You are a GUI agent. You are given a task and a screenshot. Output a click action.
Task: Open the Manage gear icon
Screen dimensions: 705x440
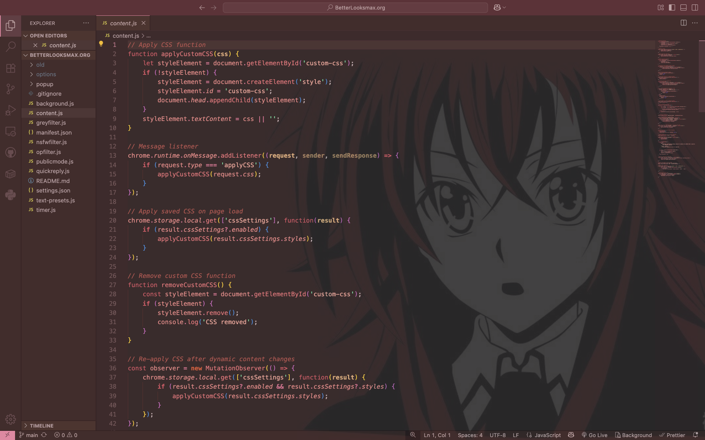coord(11,419)
